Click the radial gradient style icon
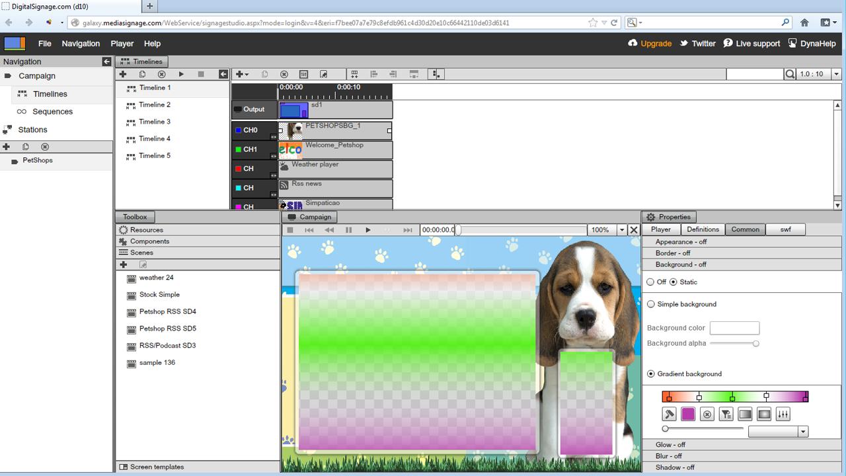Screen dimensions: 846x476 click(764, 415)
